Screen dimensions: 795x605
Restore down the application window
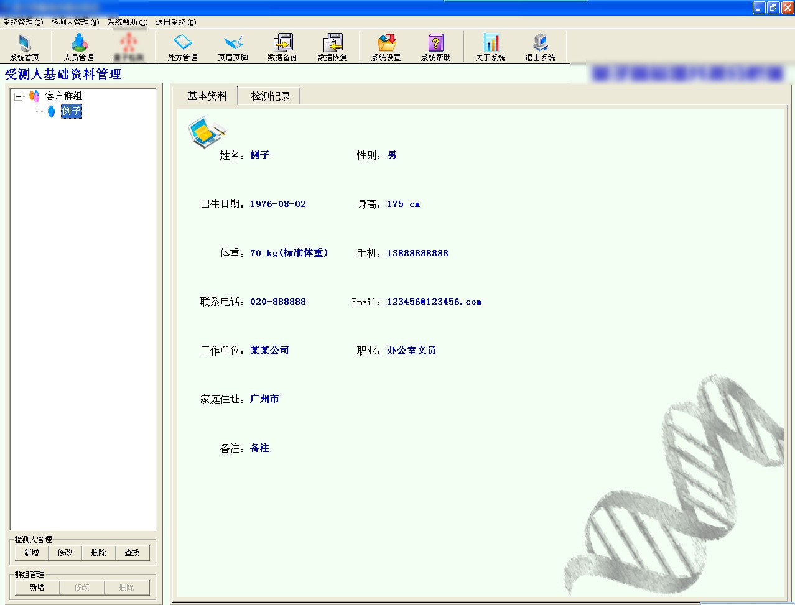[773, 7]
